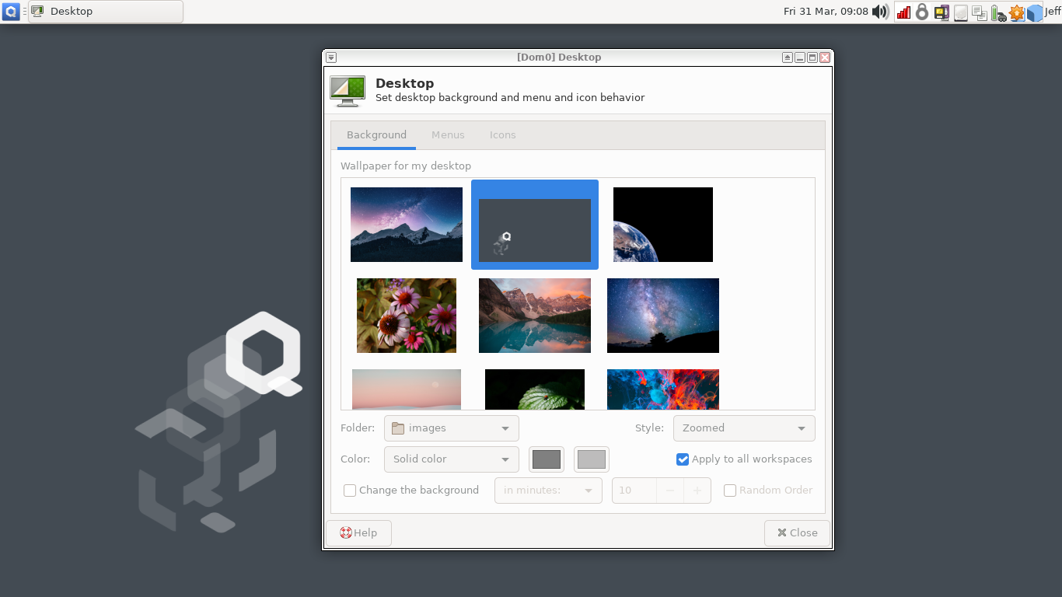
Task: Open the 'in minutes' interval dropdown
Action: tap(548, 491)
